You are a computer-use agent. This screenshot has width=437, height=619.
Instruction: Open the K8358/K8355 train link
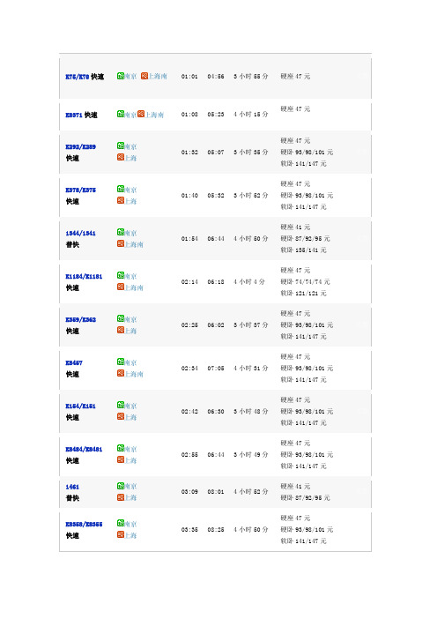coord(84,525)
